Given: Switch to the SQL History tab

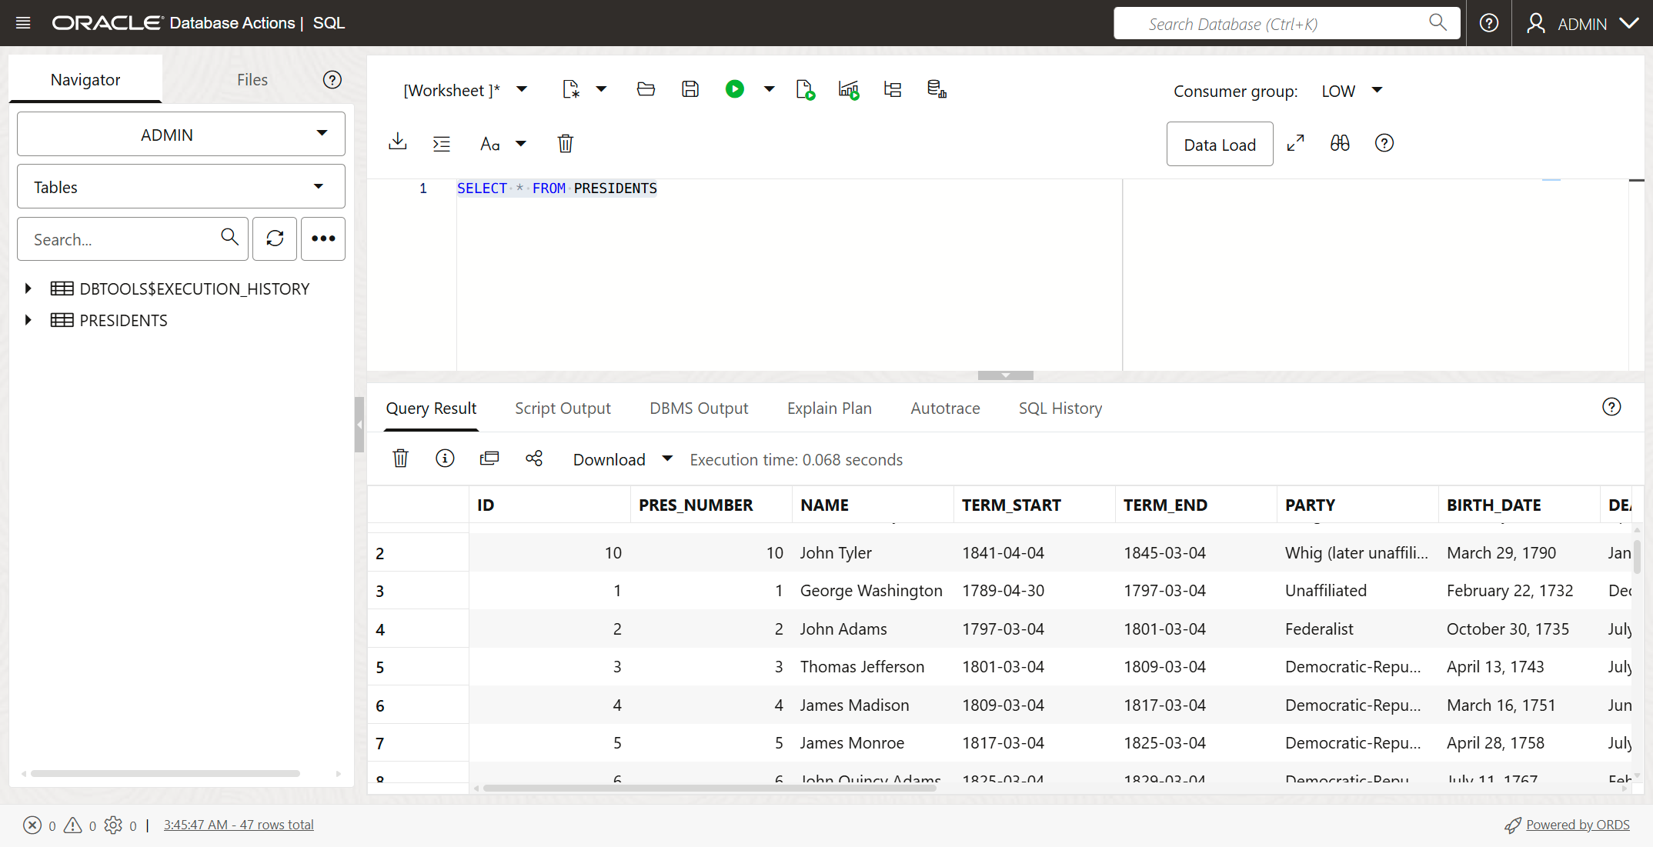Looking at the screenshot, I should coord(1060,408).
